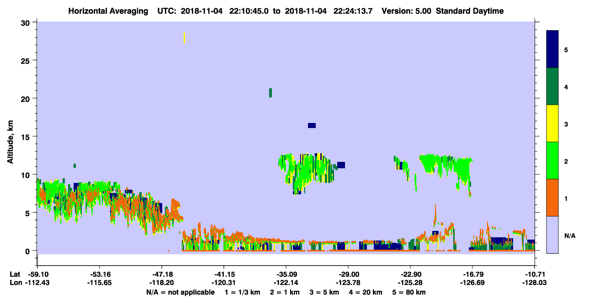Click the dark green colorbar segment labeled 4
This screenshot has height=305, width=594.
coord(552,86)
